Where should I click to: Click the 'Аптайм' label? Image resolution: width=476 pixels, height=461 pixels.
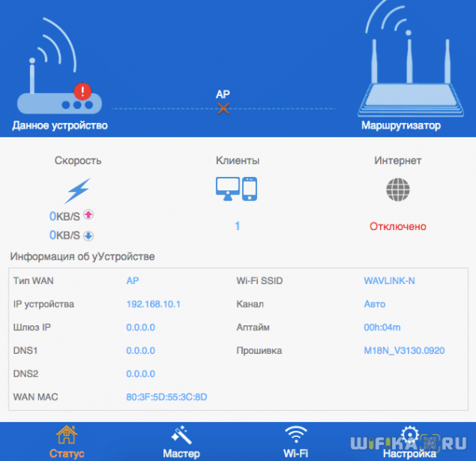click(x=253, y=328)
